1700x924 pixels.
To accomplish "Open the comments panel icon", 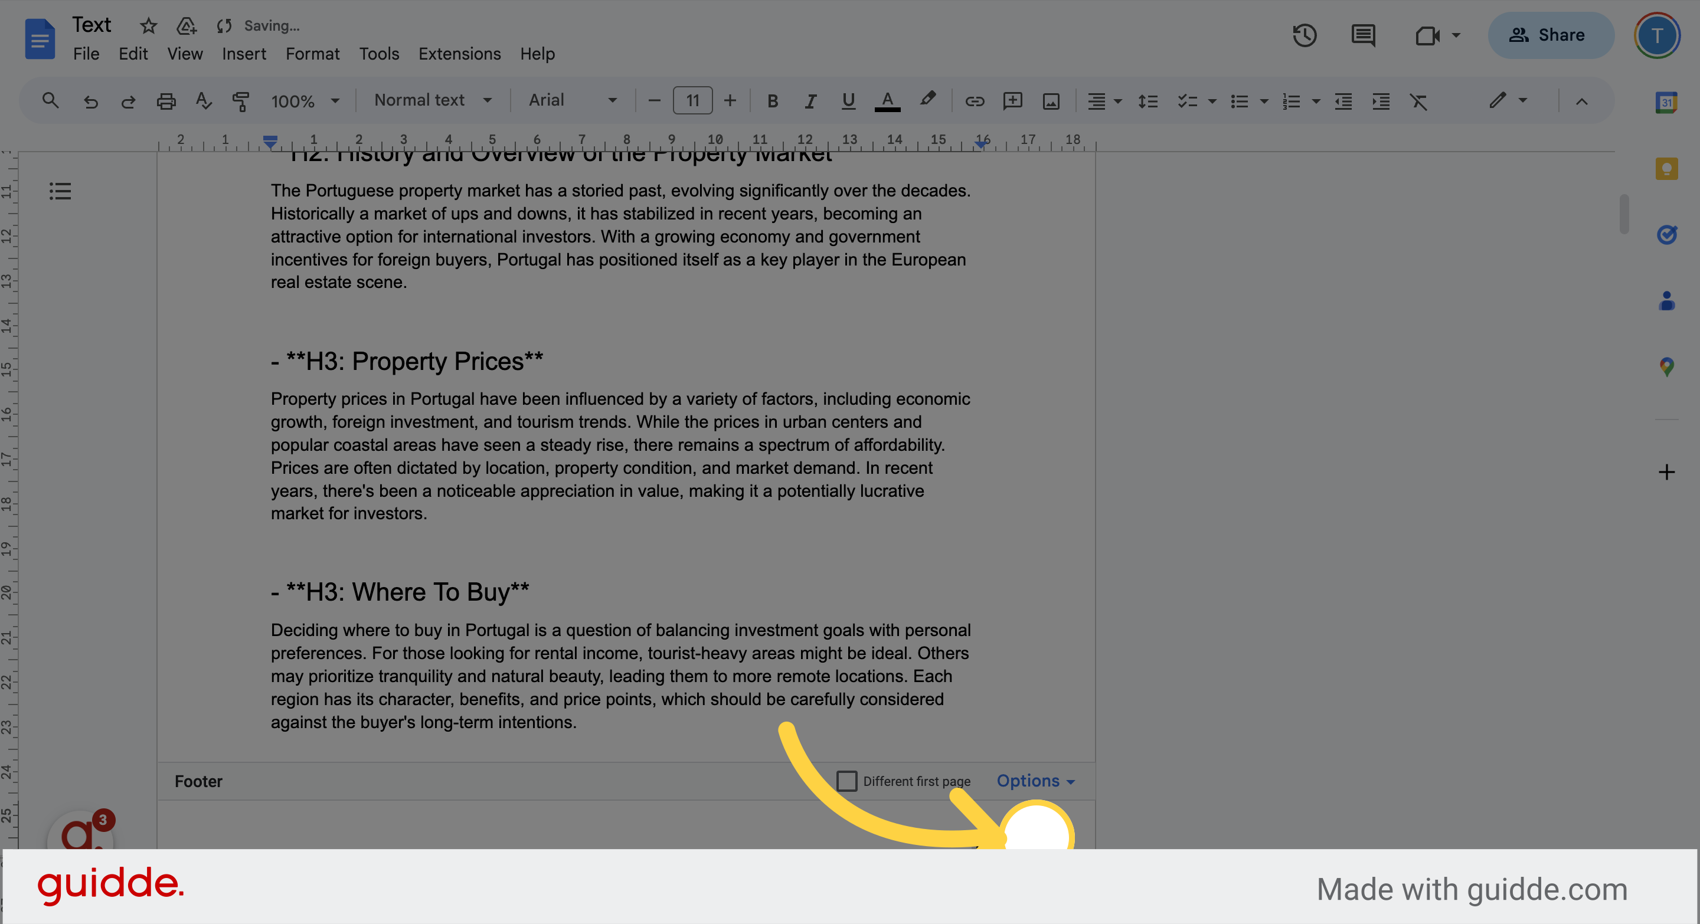I will coord(1363,35).
